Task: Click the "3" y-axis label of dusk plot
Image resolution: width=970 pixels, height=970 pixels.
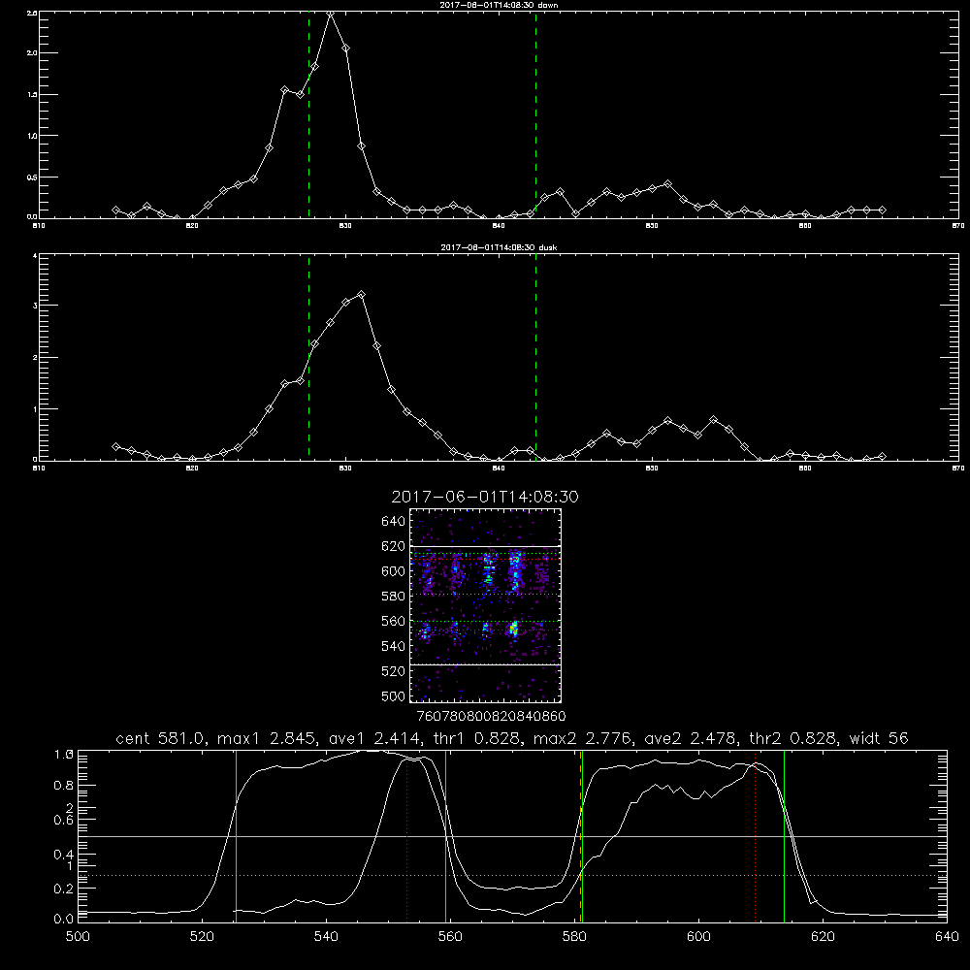Action: pos(35,306)
